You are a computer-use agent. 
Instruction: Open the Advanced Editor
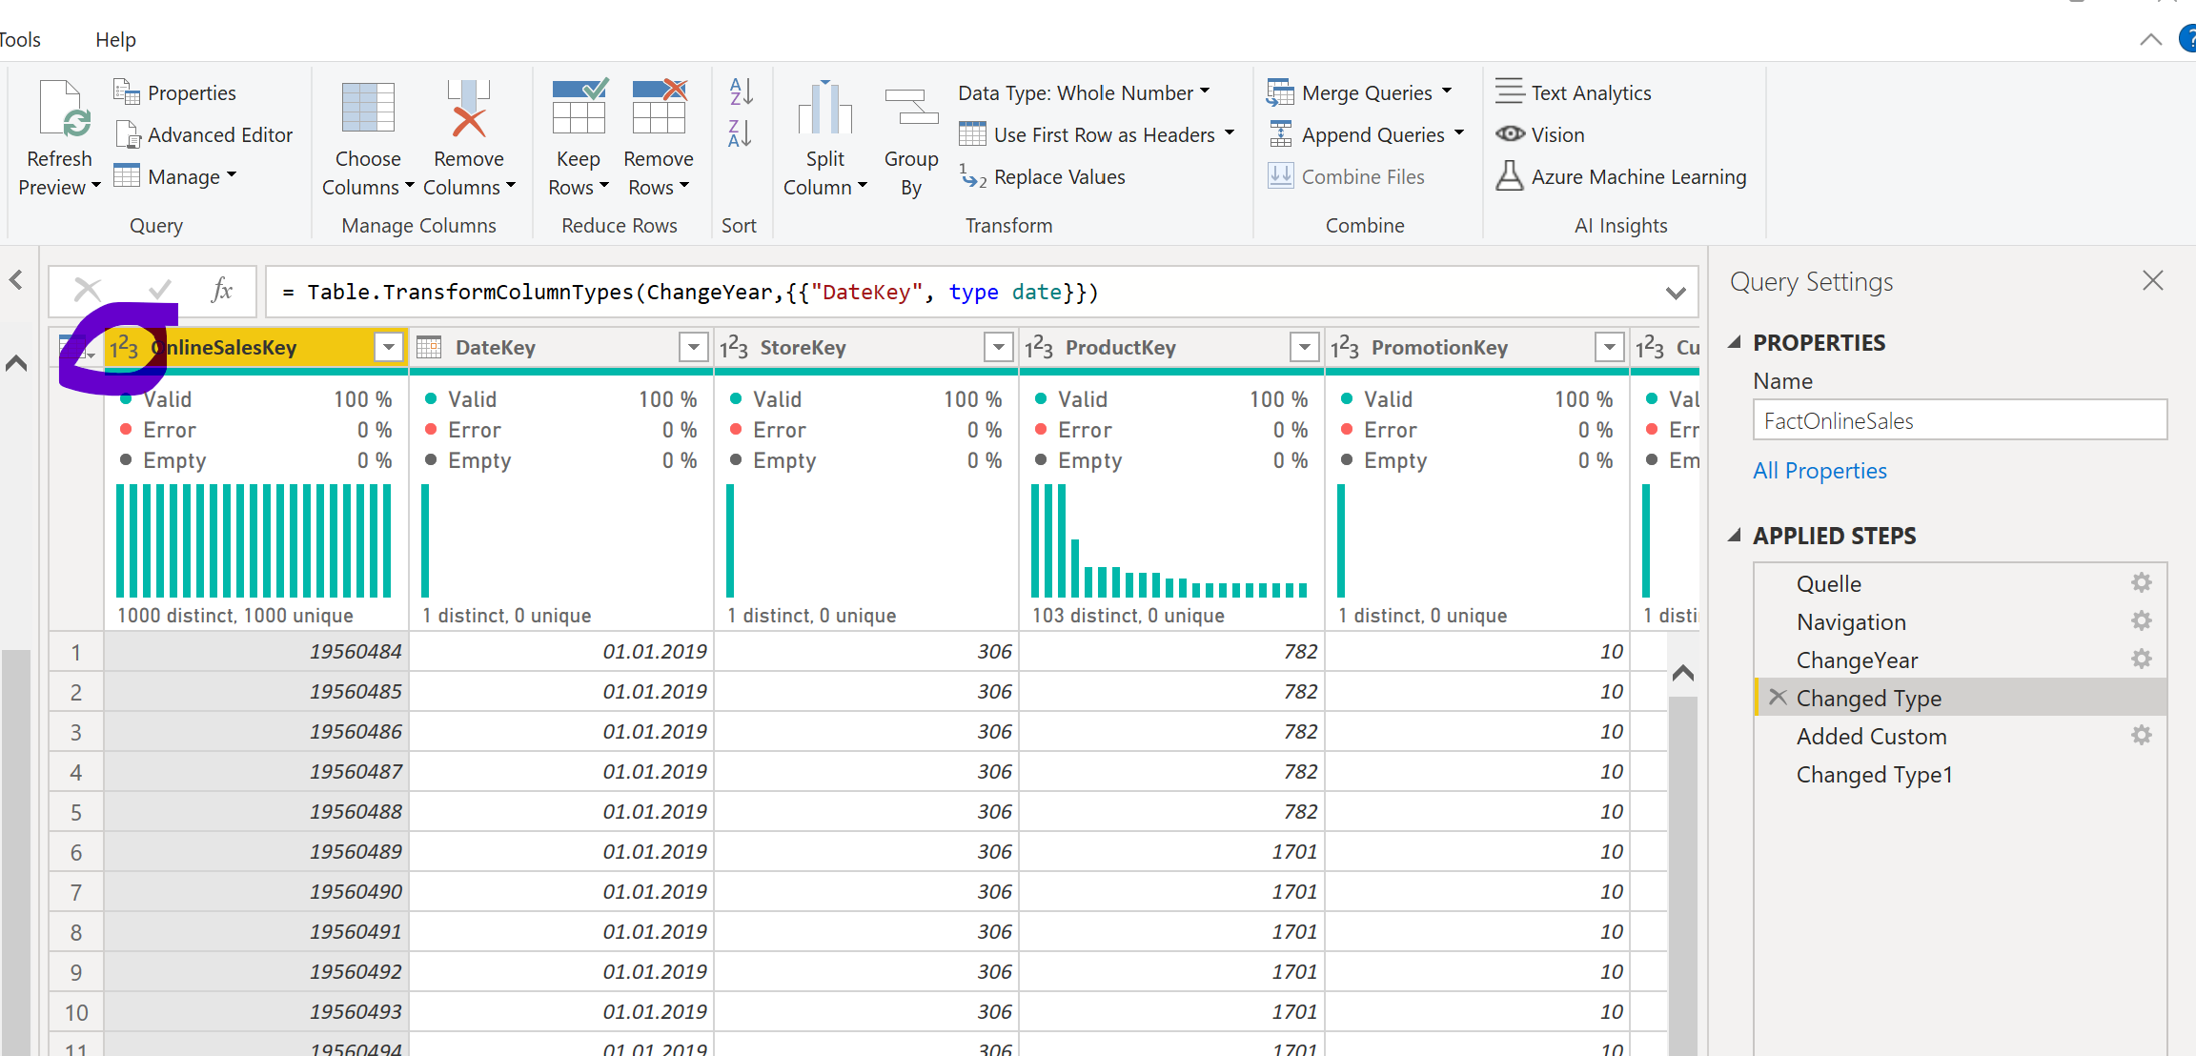[203, 135]
